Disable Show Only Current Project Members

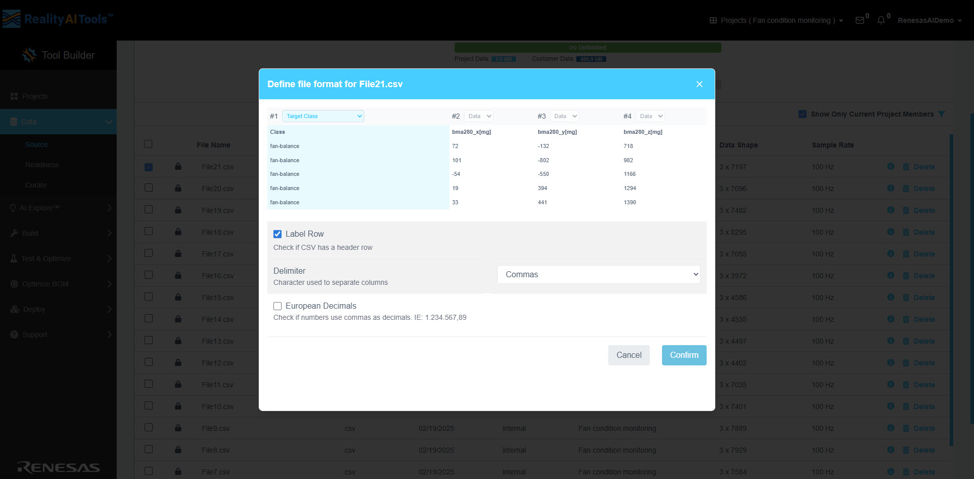tap(803, 114)
